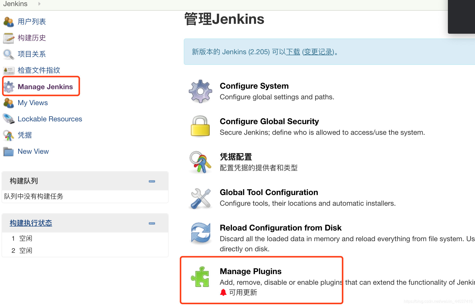
Task: Open New View link
Action: (x=33, y=151)
